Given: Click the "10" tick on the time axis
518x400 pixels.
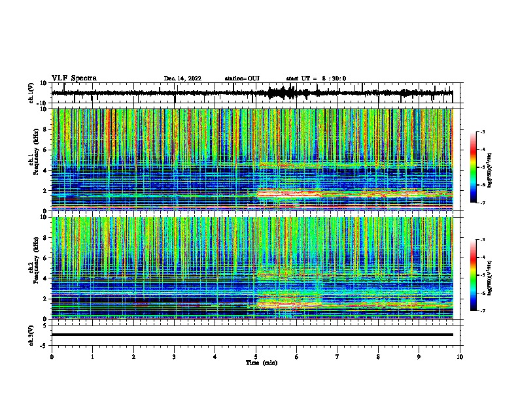Looking at the screenshot, I should [460, 357].
